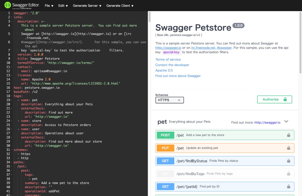Click the lock icon on GET /pet/{petId}
Screen dimensions: 302x196
tap(289, 186)
